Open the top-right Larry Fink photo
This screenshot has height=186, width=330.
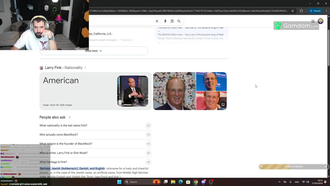coord(211,81)
